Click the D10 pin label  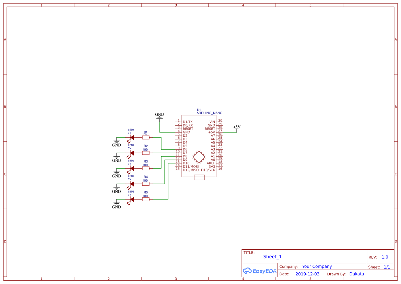186,163
